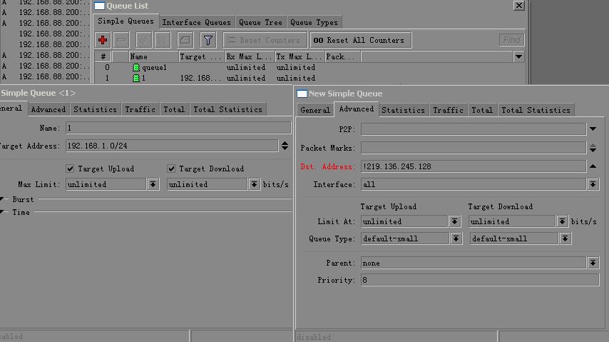Open General tab in New Simple Queue
This screenshot has height=342, width=609.
pos(315,111)
